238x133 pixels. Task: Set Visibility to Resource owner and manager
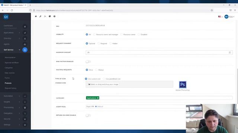coord(94,34)
